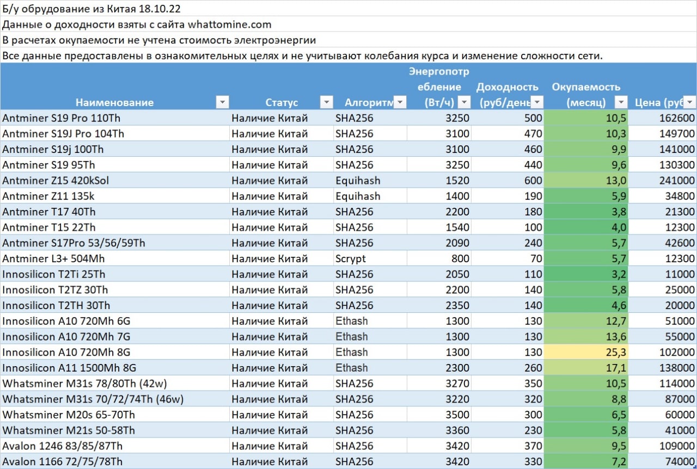Click the payback value 13,0
This screenshot has height=469, width=697.
(x=586, y=181)
